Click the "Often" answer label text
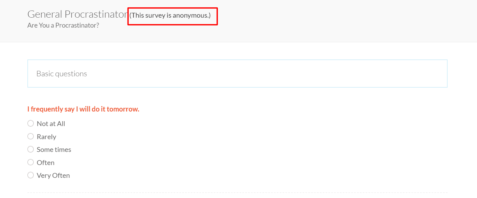This screenshot has width=477, height=198. tap(45, 163)
